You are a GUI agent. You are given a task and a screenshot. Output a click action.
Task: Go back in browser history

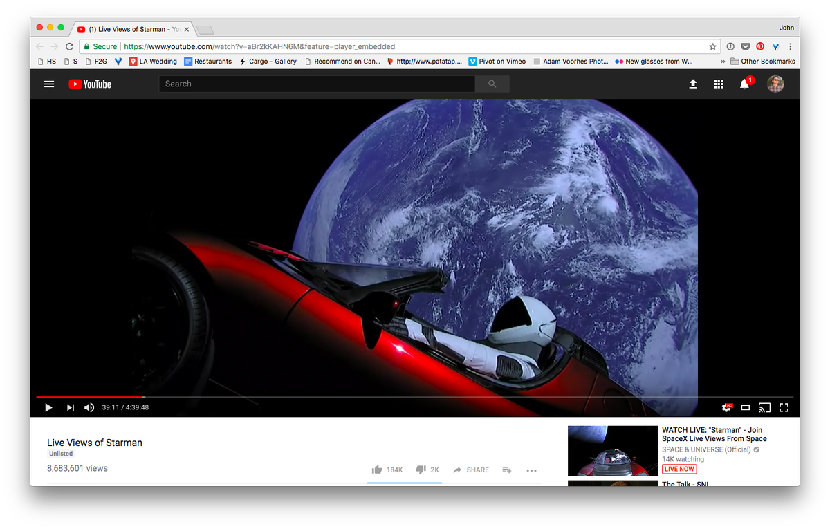click(39, 46)
